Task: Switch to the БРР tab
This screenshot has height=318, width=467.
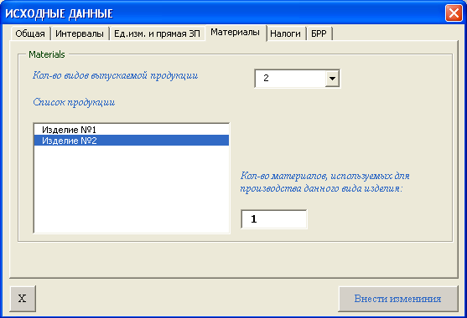Action: click(x=319, y=33)
